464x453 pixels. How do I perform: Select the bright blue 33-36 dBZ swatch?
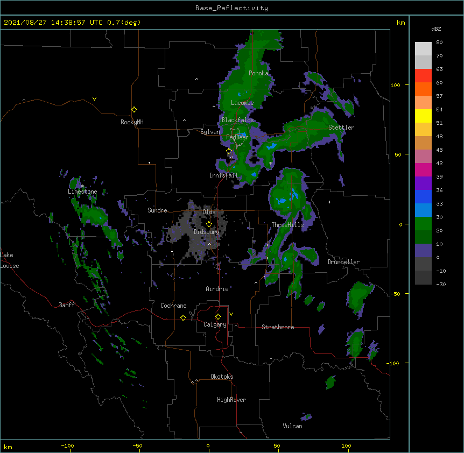423,196
